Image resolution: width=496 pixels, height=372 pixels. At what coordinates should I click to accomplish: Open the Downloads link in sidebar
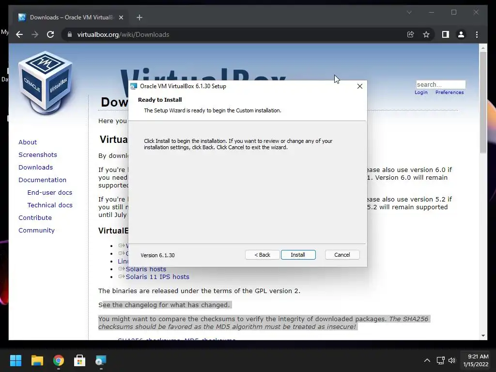pos(35,167)
